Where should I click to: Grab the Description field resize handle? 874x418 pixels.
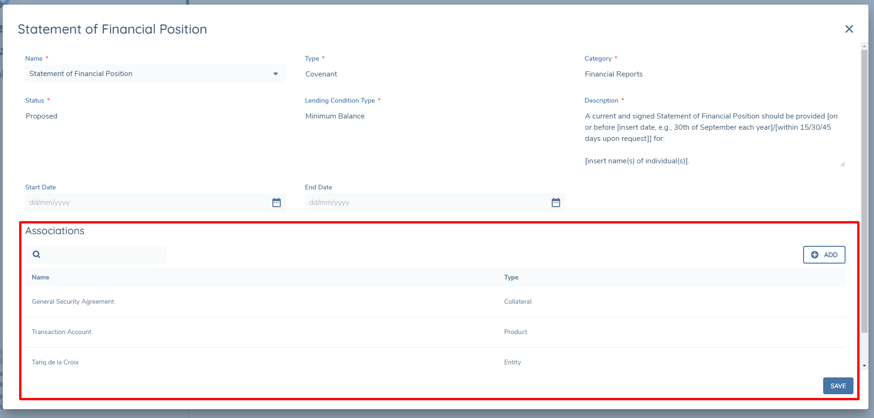click(x=842, y=164)
